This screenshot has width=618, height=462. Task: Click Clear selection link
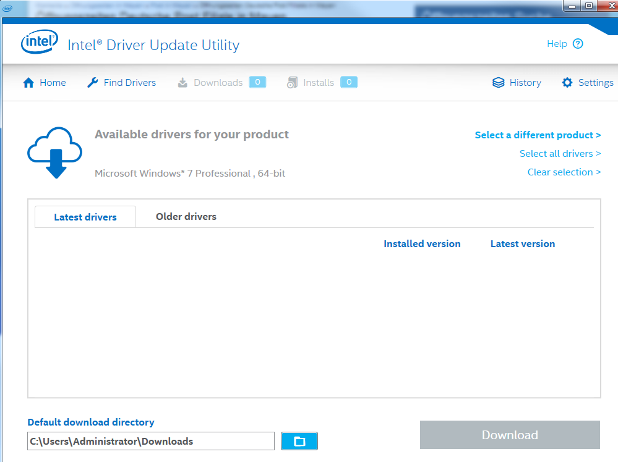pyautogui.click(x=564, y=172)
